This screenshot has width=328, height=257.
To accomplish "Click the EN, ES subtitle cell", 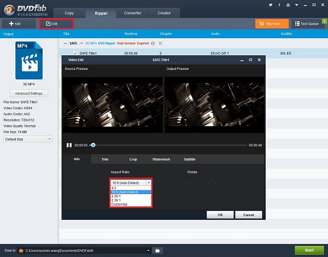I will point(285,54).
